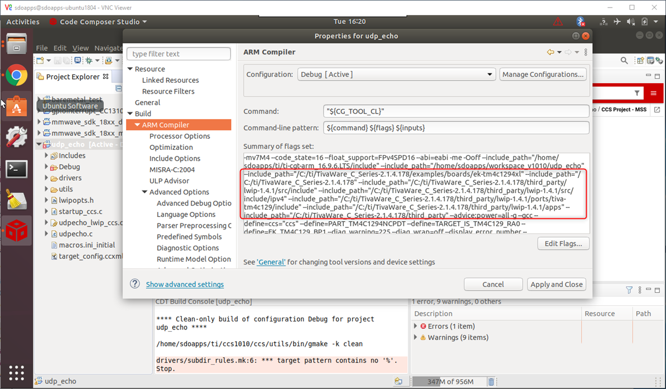Click the monitor terminal icon in CCS toolbar
666x389 pixels.
[78, 61]
